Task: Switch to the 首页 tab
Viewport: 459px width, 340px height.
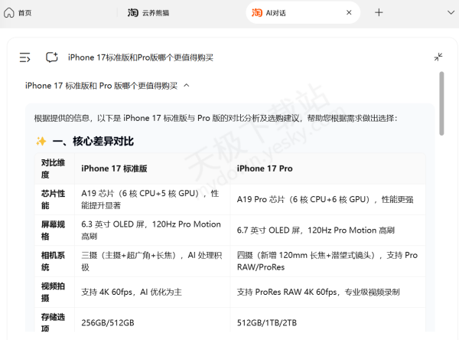Action: pyautogui.click(x=24, y=12)
